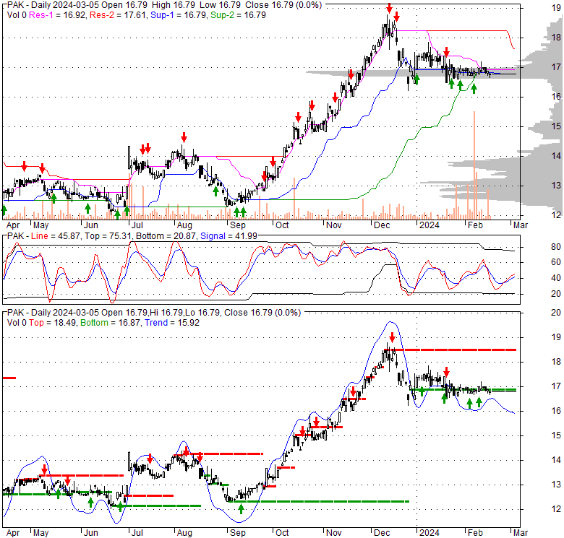Click the 2024 label on bottom chart axis

[x=430, y=533]
